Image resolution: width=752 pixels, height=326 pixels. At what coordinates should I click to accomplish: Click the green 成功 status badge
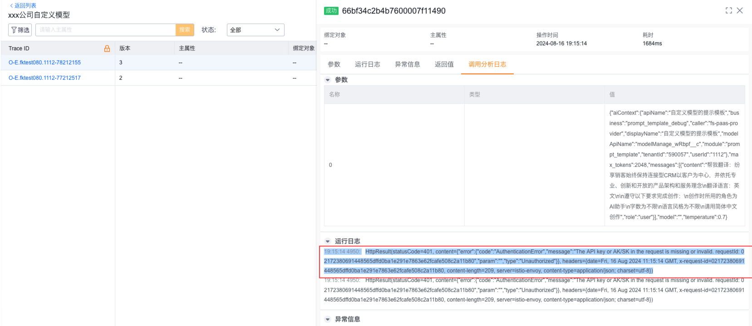331,11
